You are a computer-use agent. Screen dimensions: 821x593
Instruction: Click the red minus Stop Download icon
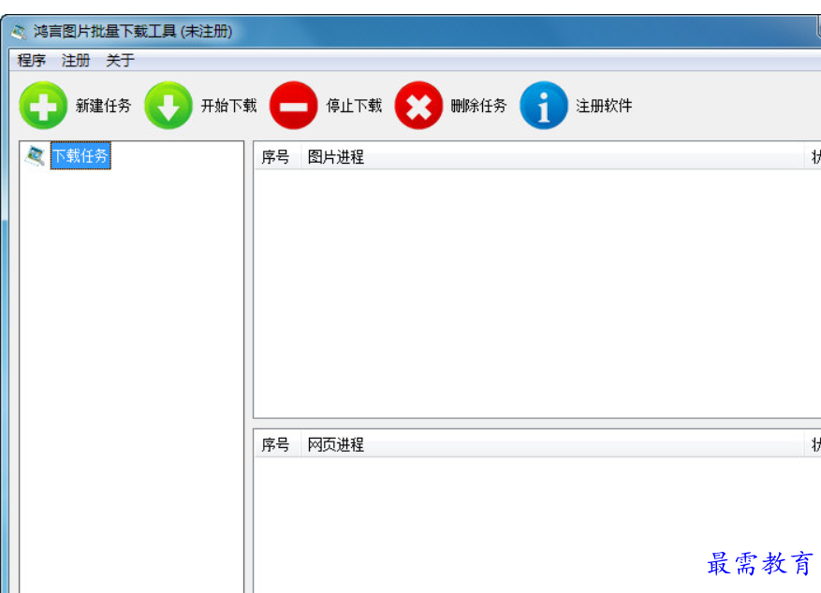click(x=294, y=106)
